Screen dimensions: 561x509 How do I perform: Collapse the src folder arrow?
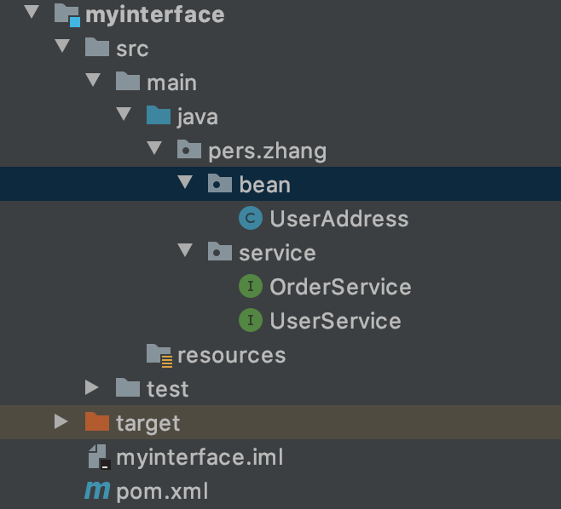pos(62,46)
